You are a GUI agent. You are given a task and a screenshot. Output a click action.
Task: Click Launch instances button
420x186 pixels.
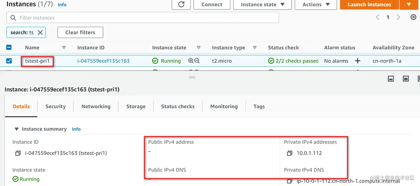tap(369, 4)
